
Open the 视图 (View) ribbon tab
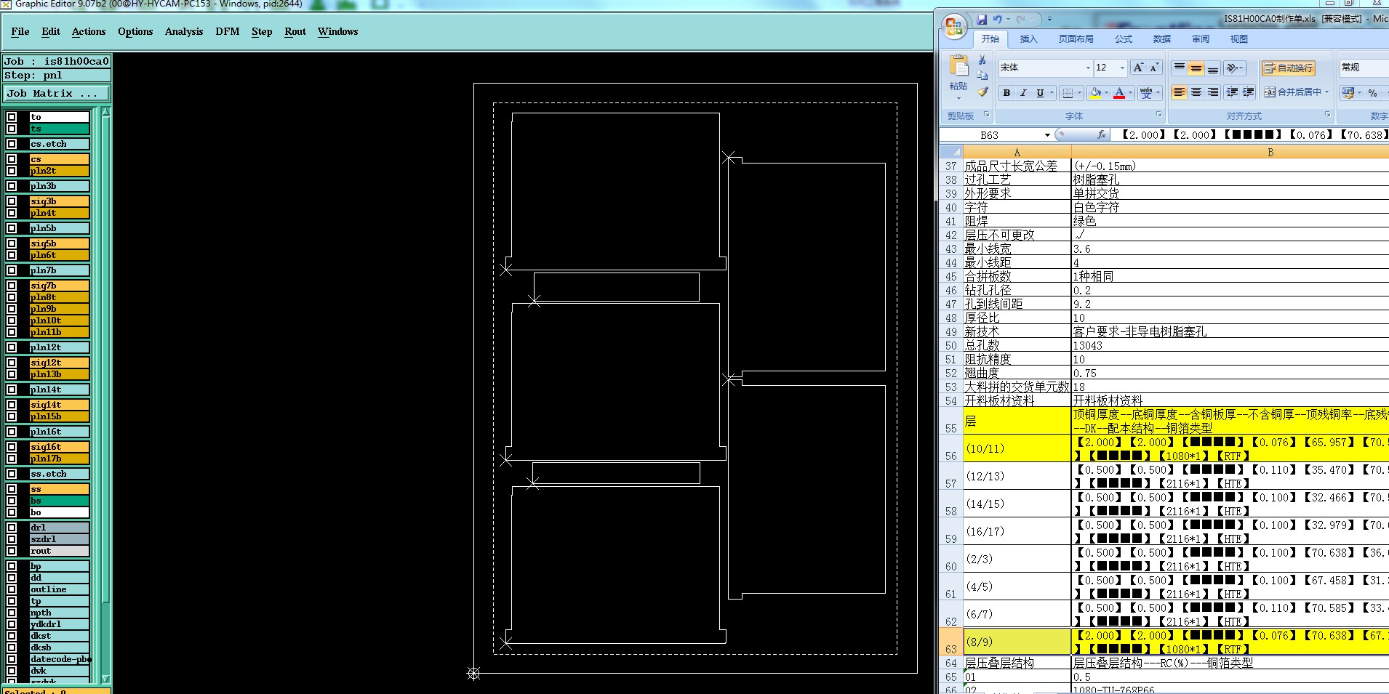pos(1239,39)
